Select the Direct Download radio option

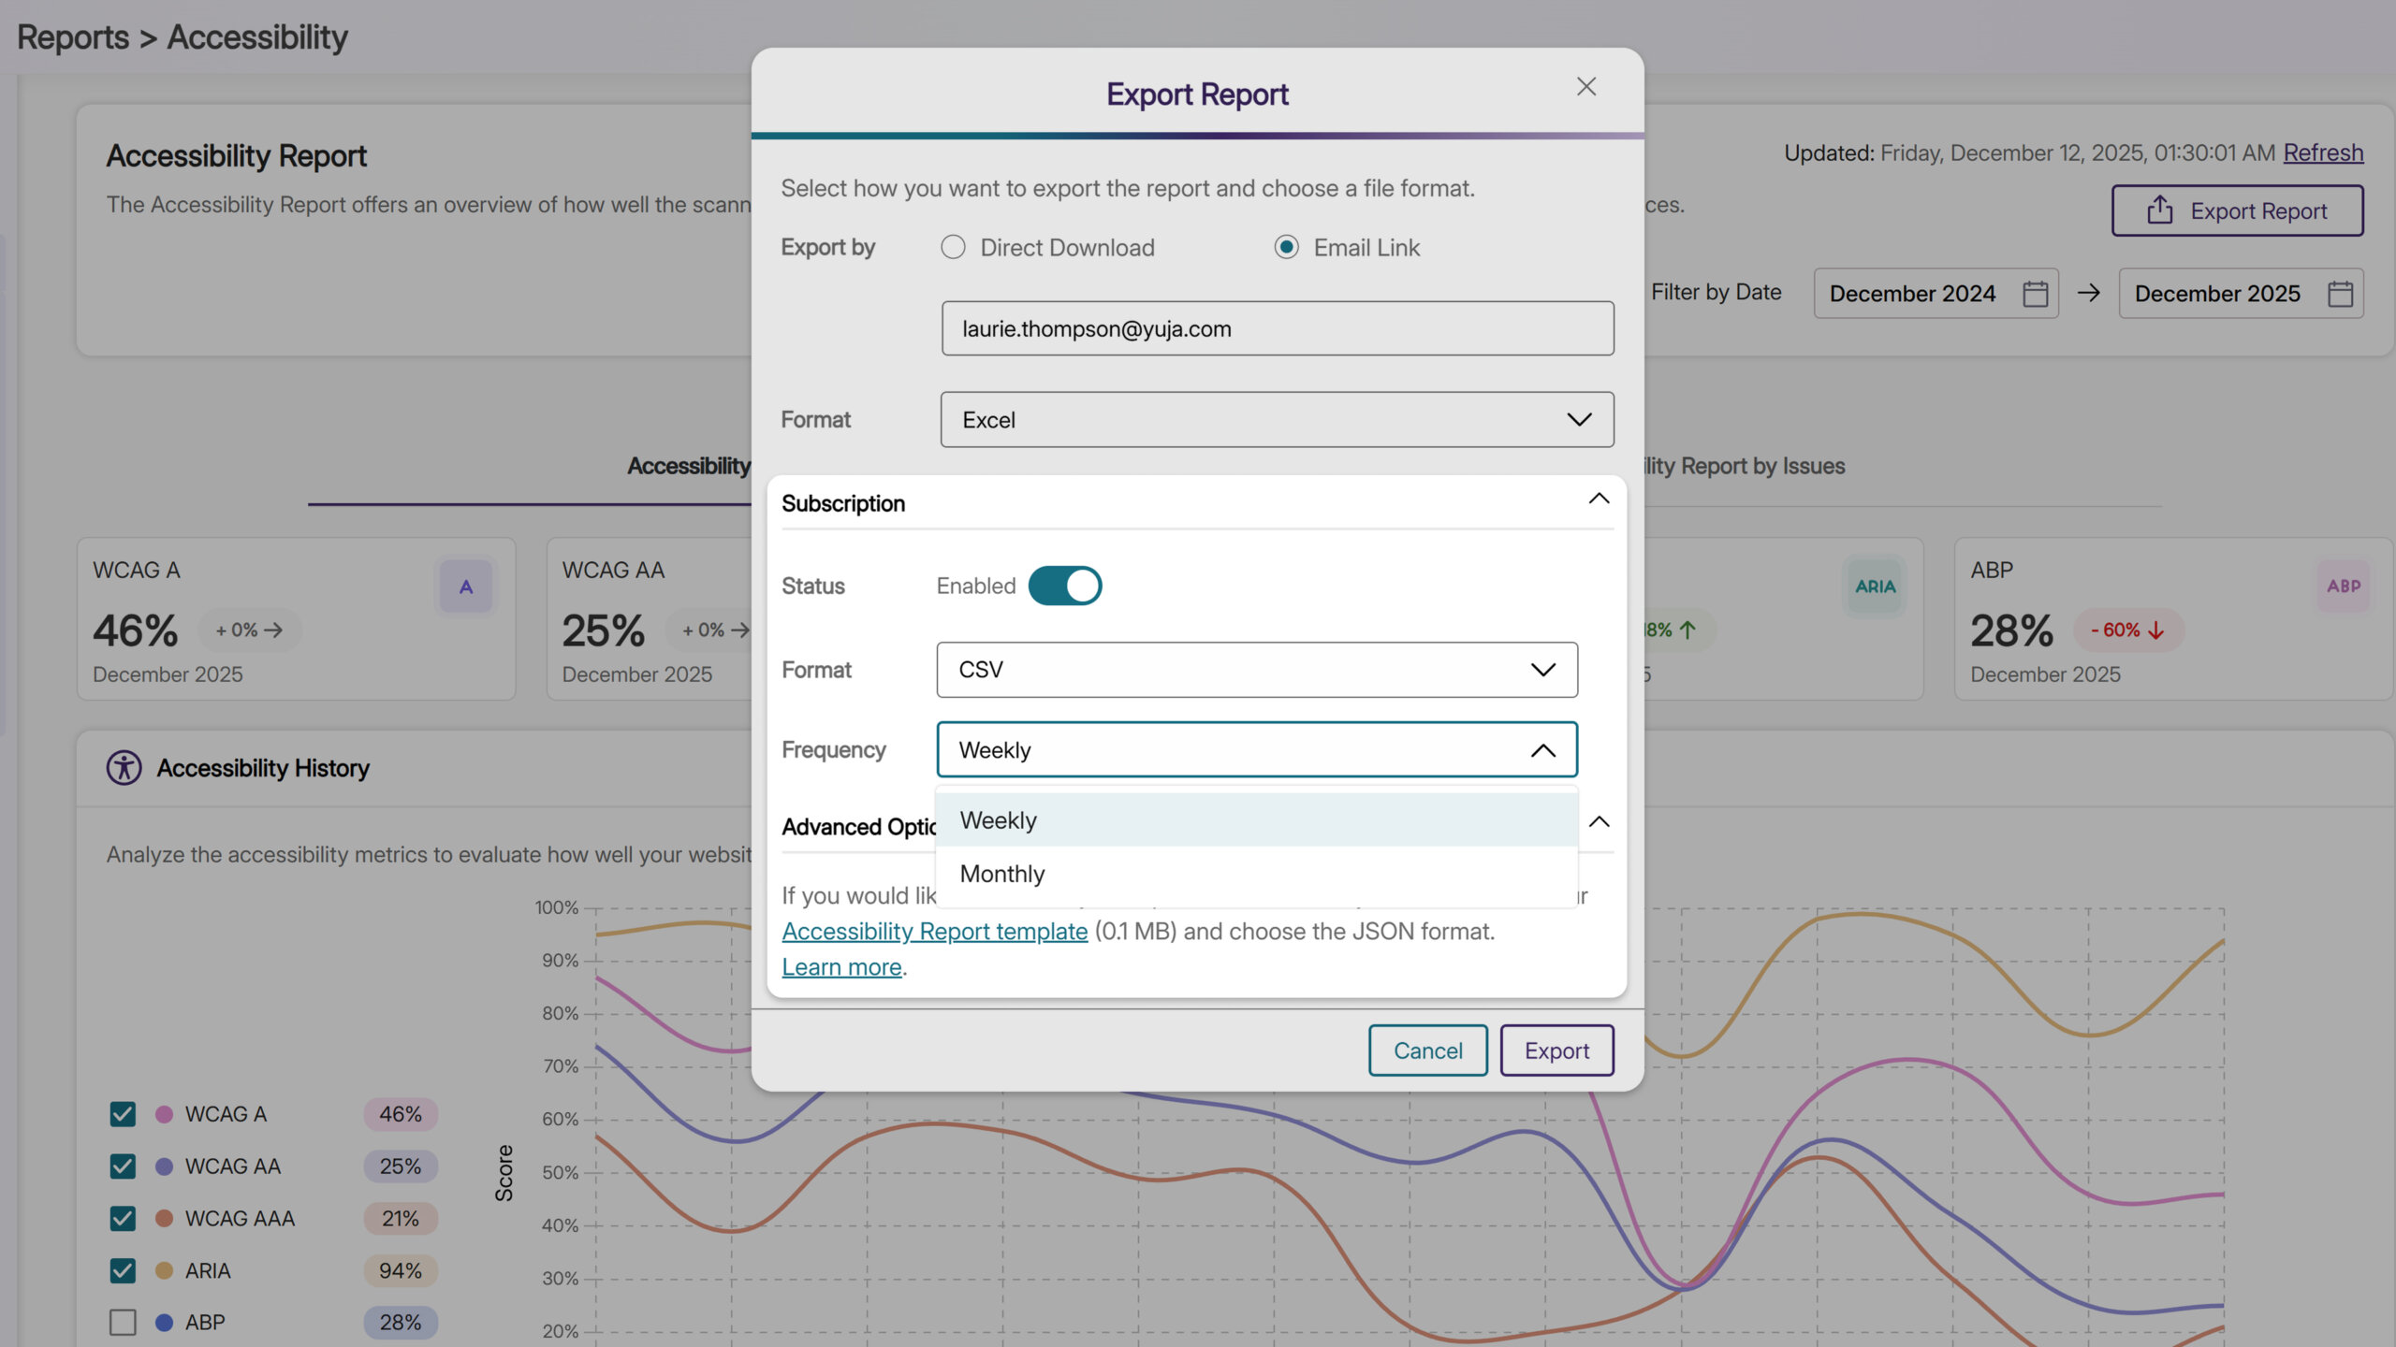(953, 248)
